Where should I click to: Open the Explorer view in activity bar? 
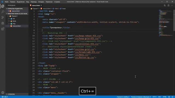point(3,6)
